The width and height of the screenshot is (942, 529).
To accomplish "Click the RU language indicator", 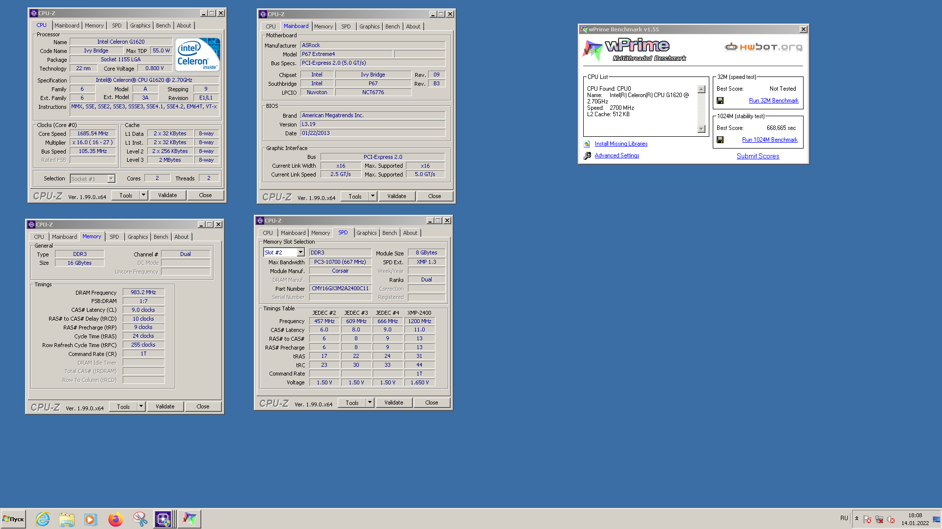I will [844, 518].
